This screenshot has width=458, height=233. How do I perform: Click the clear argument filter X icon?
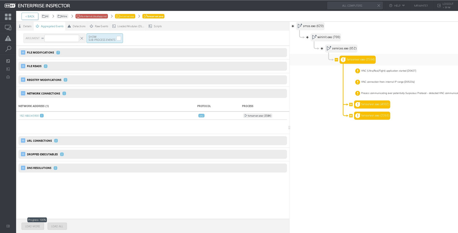pos(82,38)
